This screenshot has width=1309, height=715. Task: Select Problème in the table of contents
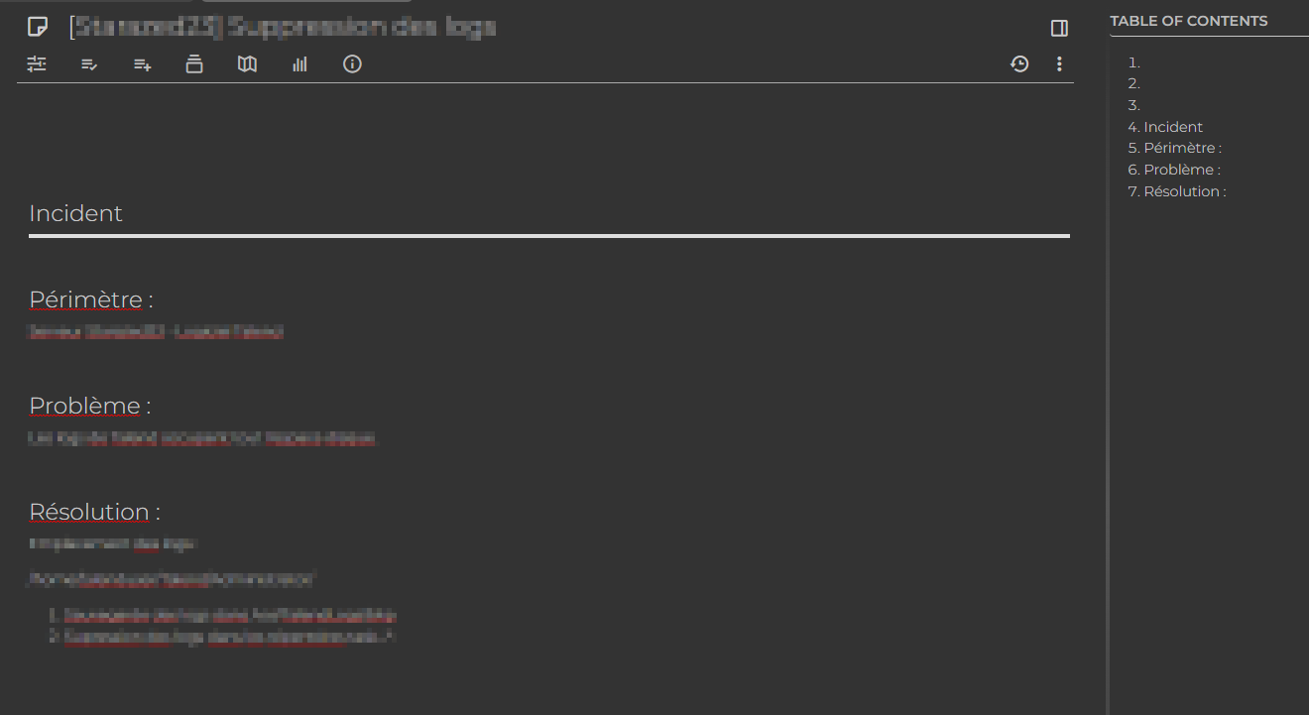coord(1179,169)
